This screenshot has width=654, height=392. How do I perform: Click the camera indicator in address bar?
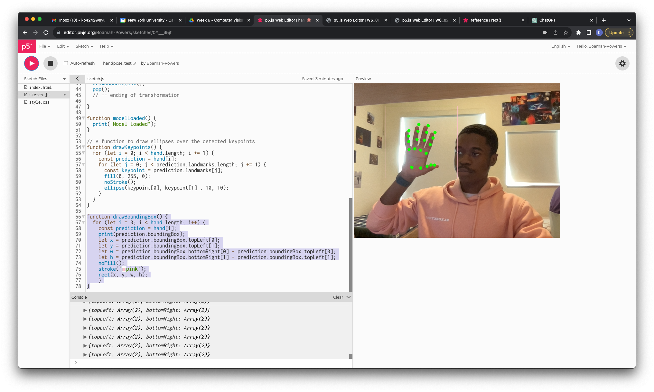545,33
